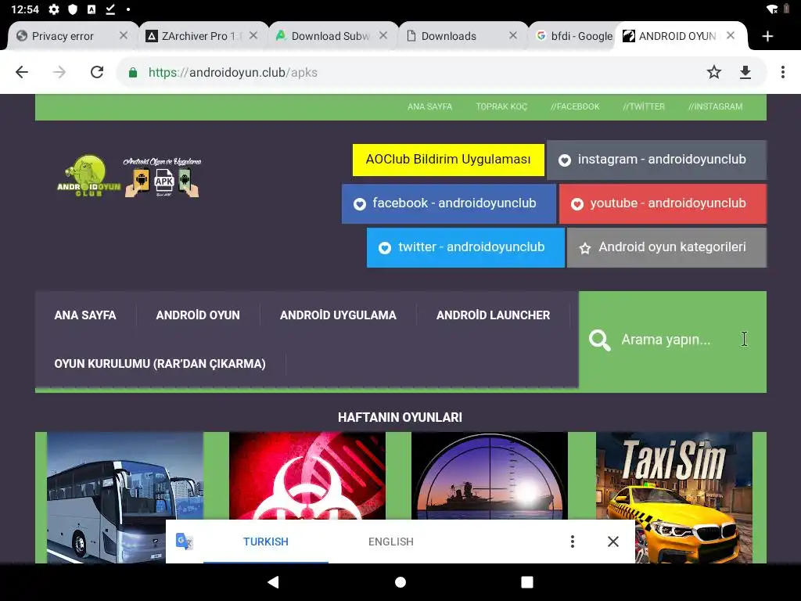Select ANA SAYFA in the main navigation
This screenshot has width=801, height=601.
[85, 315]
